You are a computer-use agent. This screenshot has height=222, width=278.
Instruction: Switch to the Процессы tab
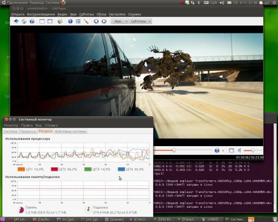coord(28,131)
